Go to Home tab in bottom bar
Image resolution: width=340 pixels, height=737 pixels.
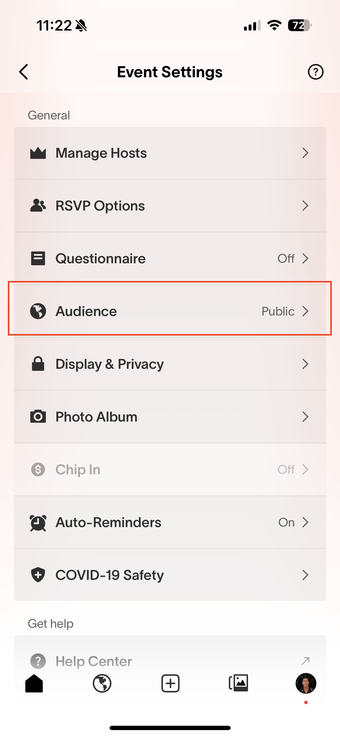(34, 683)
